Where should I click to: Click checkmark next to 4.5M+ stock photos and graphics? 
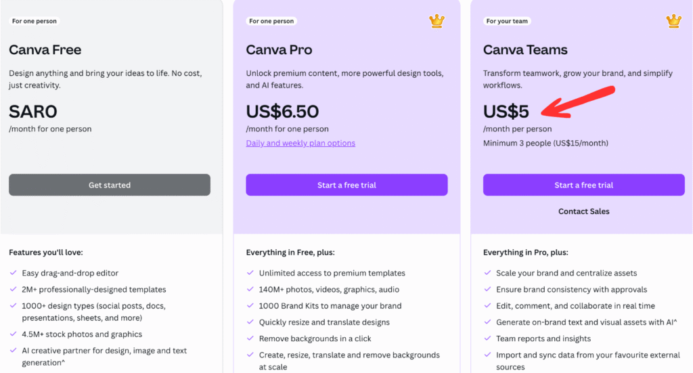coord(14,334)
